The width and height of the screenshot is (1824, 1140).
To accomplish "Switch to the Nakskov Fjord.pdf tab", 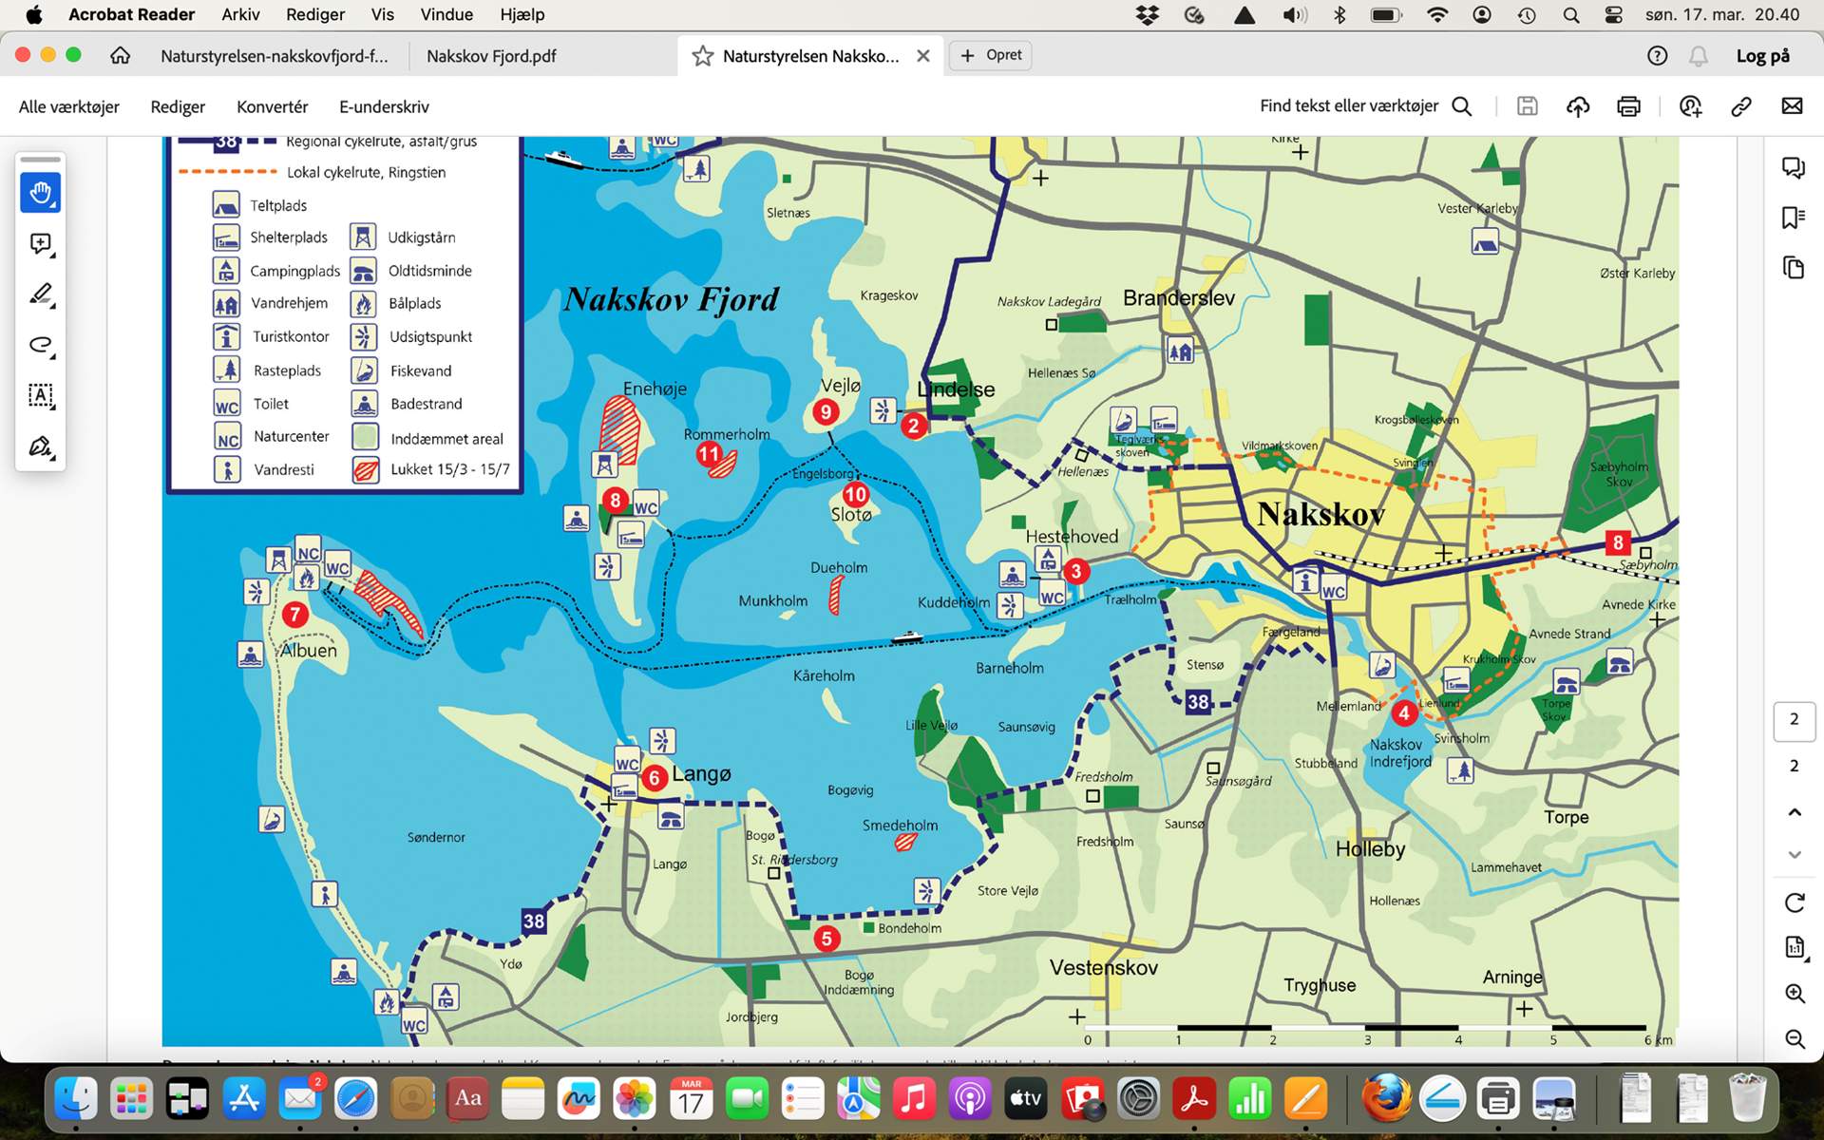I will pyautogui.click(x=491, y=56).
